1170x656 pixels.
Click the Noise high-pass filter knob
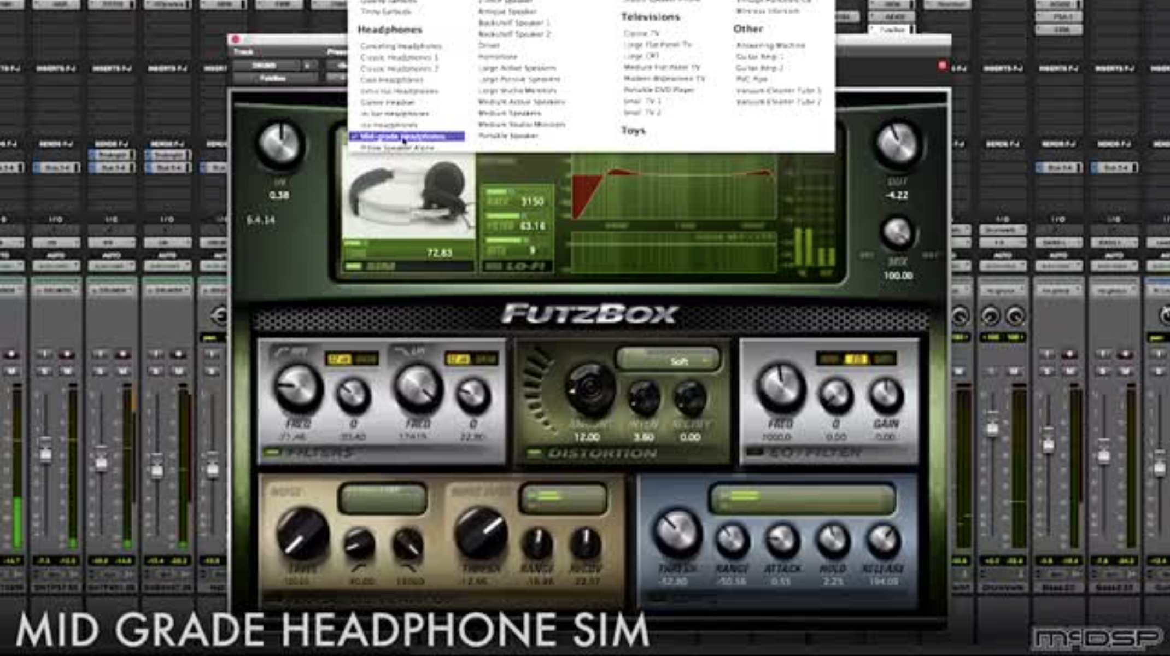359,543
